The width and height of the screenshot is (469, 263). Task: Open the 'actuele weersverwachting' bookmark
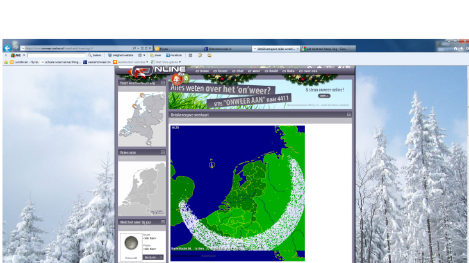click(x=61, y=62)
